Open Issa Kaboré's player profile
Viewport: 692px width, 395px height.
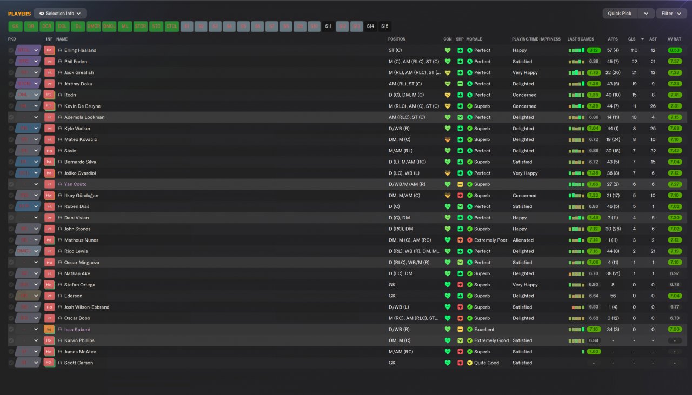click(77, 329)
